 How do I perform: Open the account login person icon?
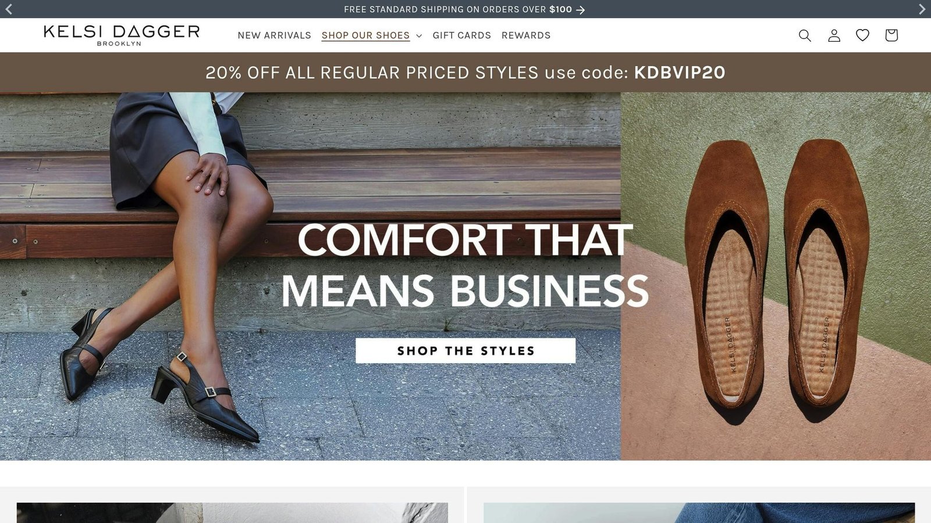[x=834, y=35]
